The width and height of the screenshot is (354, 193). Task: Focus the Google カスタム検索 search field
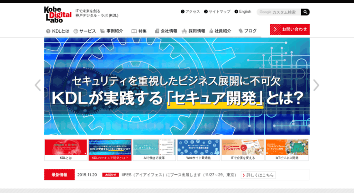coord(279,12)
